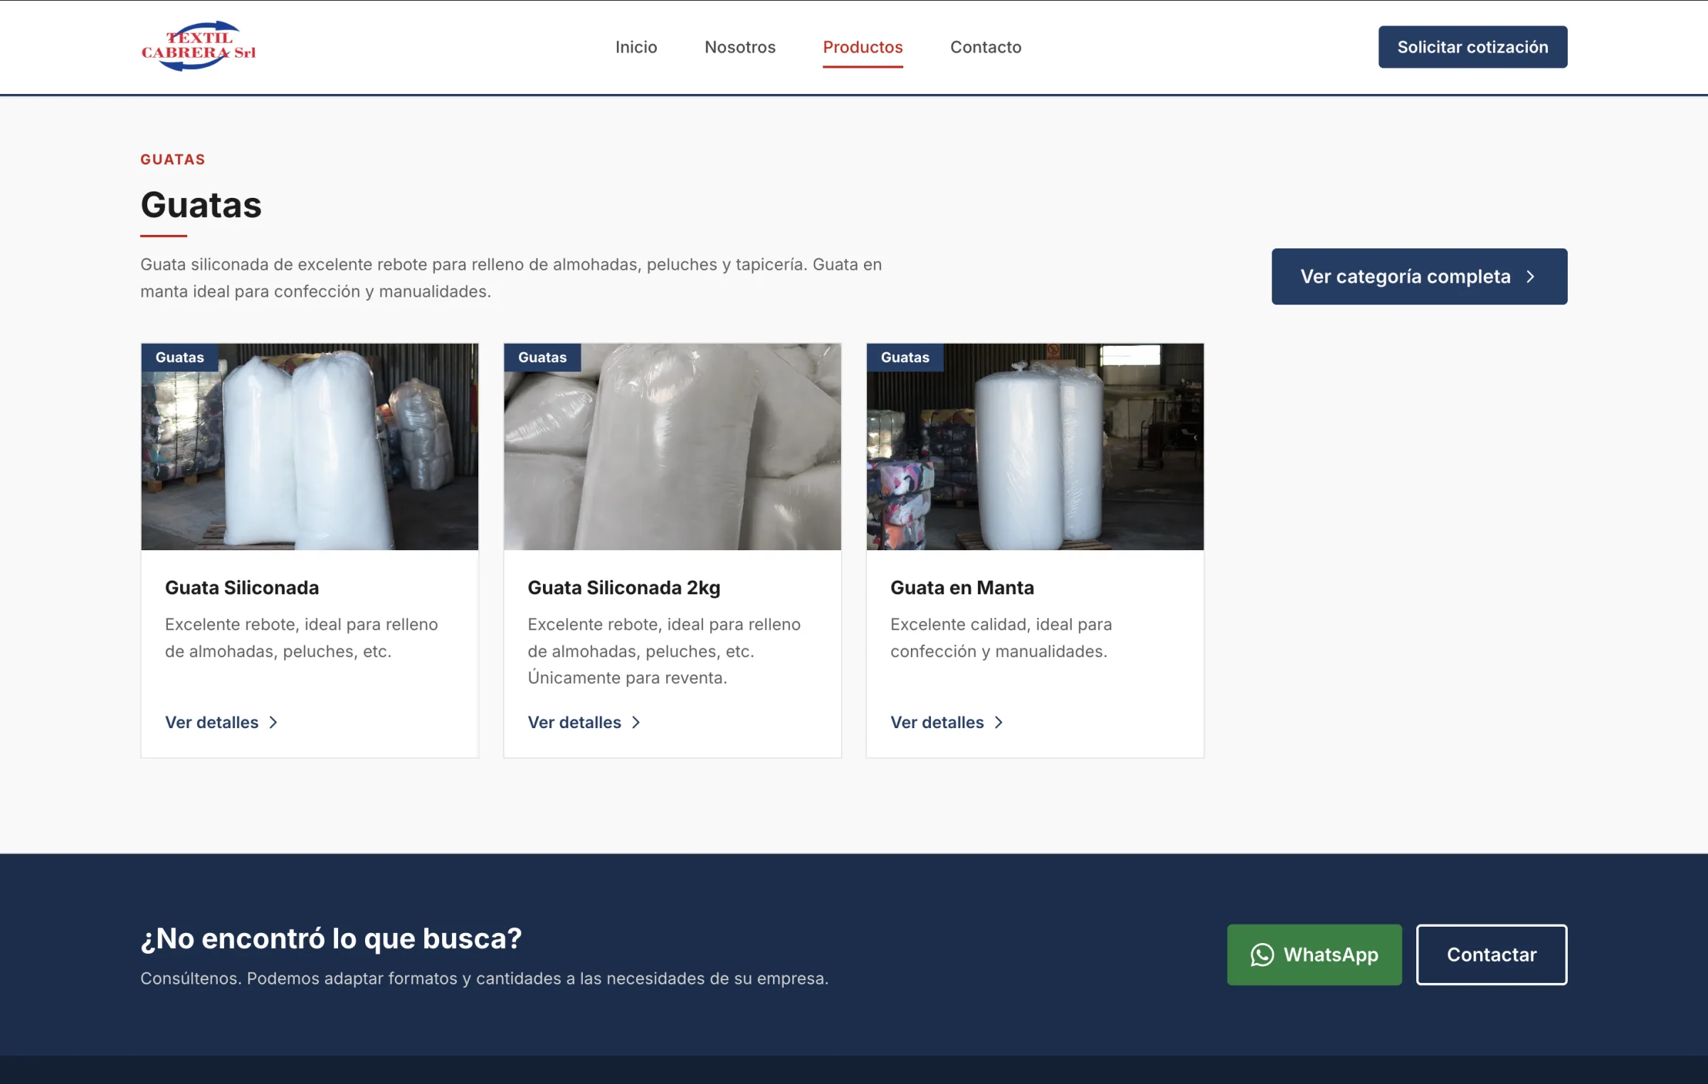Click the chevron beside Guata en Manta's Ver detalles
This screenshot has width=1708, height=1084.
998,722
